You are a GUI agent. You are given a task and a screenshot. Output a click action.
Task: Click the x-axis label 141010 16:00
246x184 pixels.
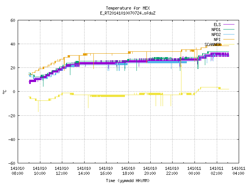(106, 171)
